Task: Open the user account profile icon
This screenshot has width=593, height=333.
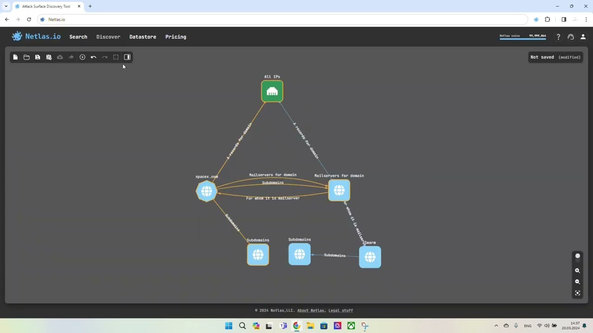Action: coord(583,37)
